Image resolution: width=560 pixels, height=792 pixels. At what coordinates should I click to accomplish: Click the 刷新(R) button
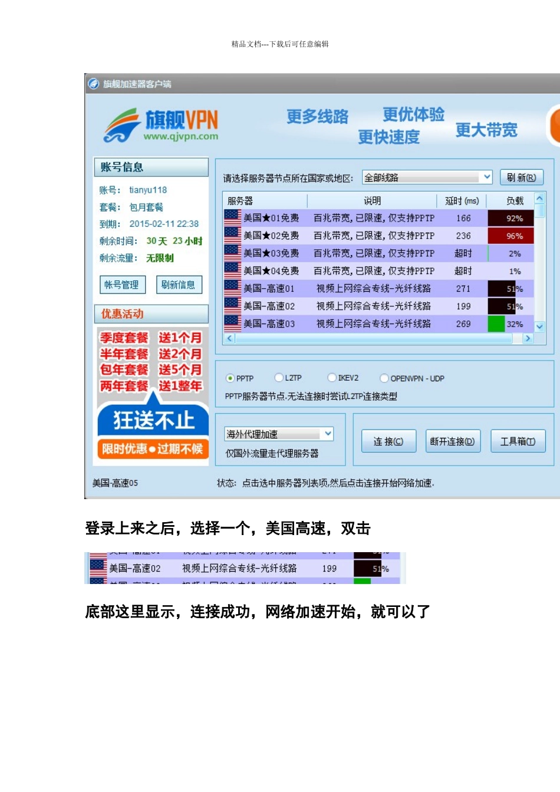[x=522, y=177]
